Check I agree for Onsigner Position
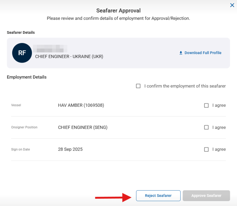This screenshot has width=237, height=206. 206,127
